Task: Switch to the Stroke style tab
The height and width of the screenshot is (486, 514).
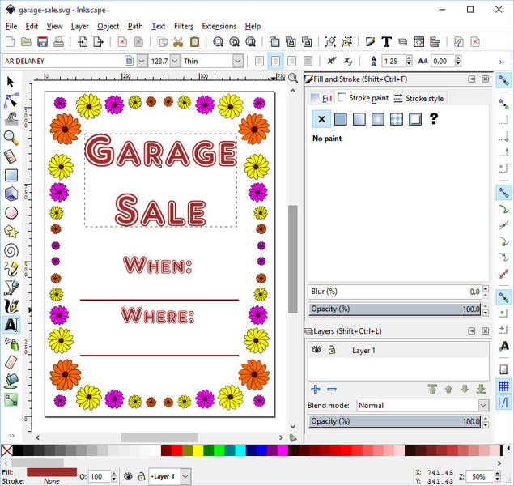Action: click(418, 98)
